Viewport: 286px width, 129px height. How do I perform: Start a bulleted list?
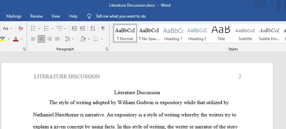(33, 29)
